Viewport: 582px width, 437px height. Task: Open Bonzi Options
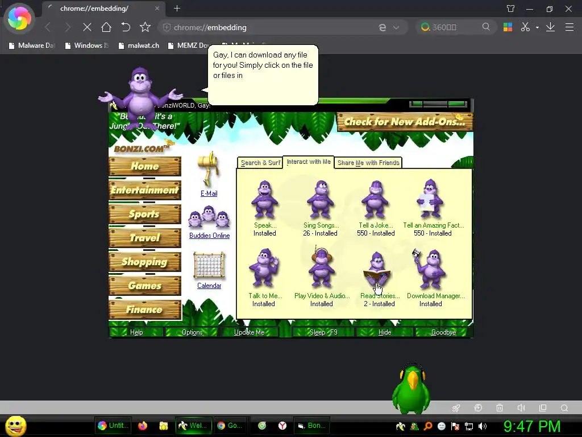[192, 332]
